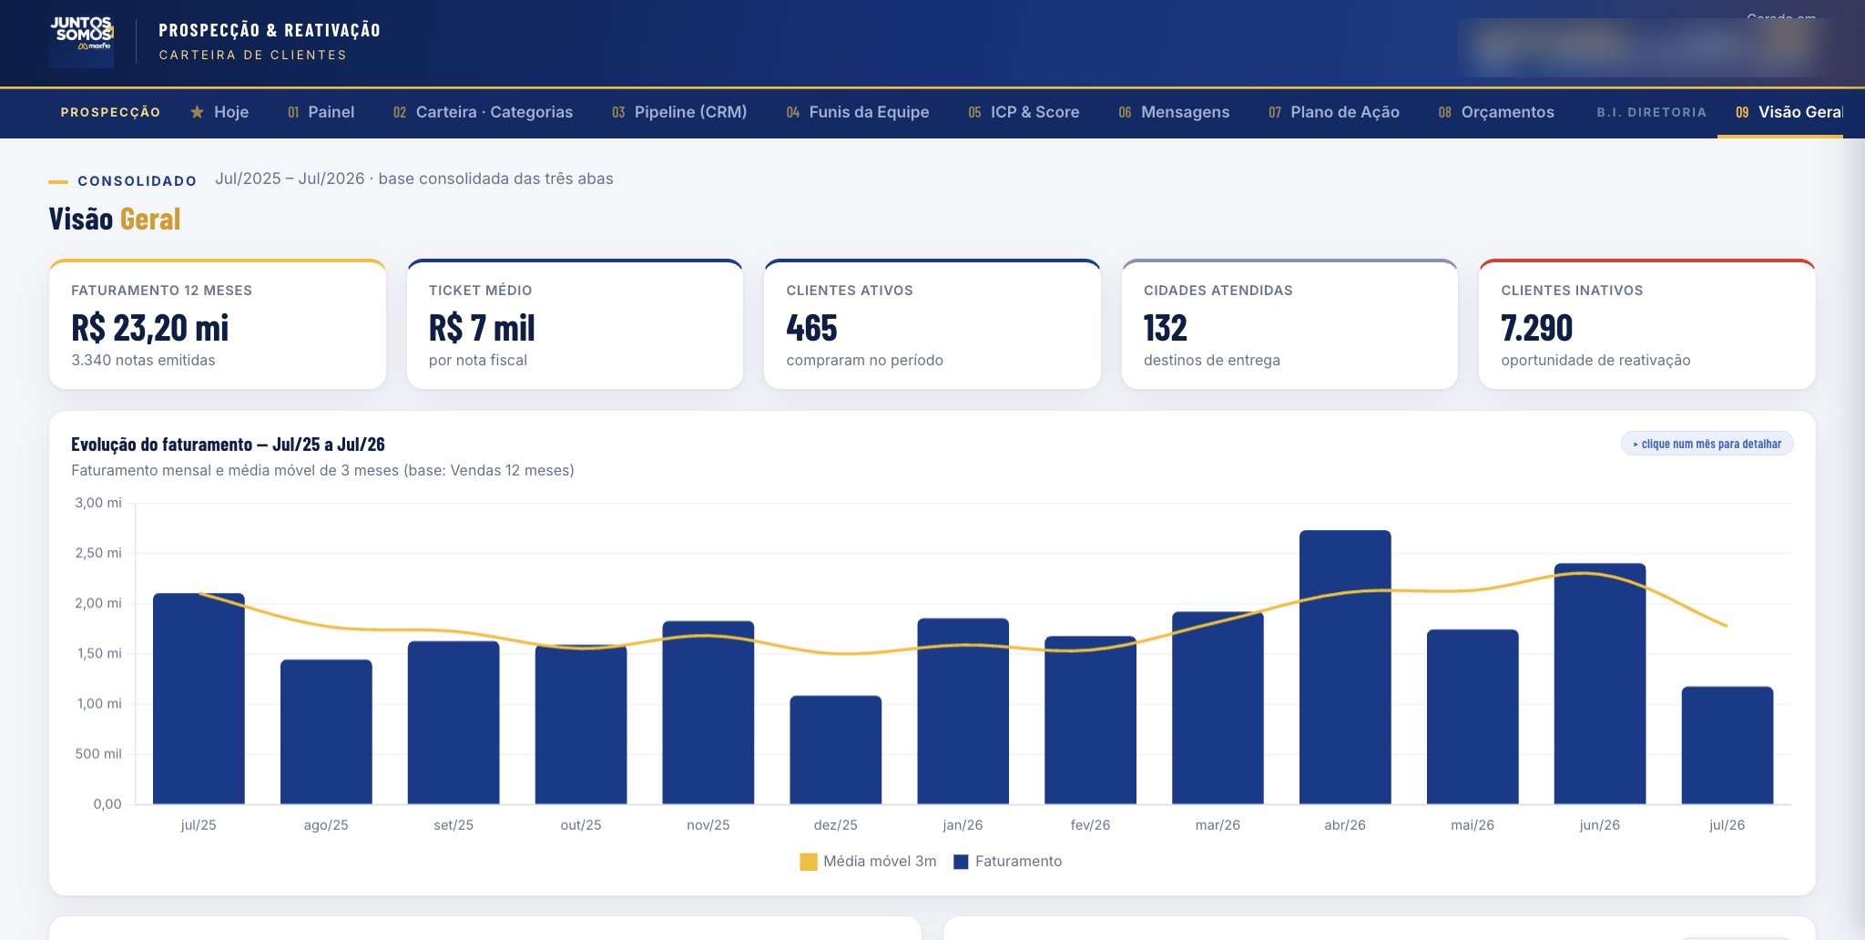Select the out/25 bar
The width and height of the screenshot is (1865, 940).
(581, 724)
